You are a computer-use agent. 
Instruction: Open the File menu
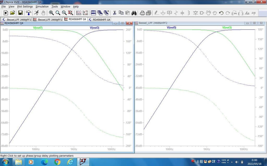[x=3, y=6]
